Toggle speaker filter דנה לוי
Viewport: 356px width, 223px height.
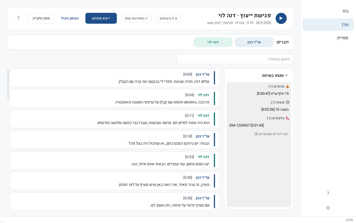pyautogui.click(x=213, y=42)
